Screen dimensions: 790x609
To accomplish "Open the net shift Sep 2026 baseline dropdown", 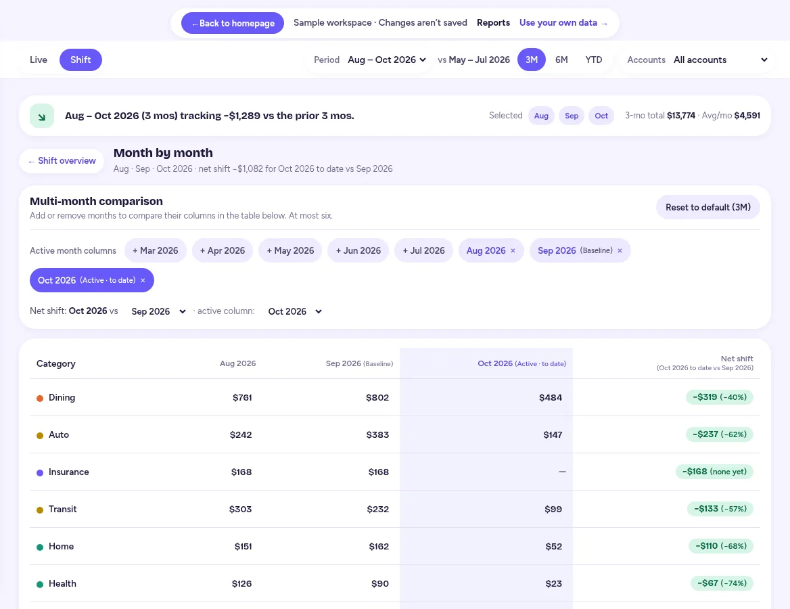I will tap(158, 311).
